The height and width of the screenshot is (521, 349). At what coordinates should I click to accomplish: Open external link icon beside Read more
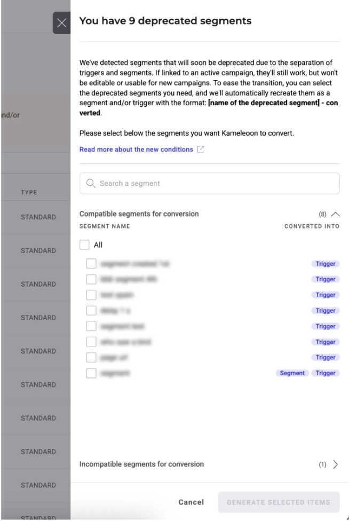(x=201, y=149)
